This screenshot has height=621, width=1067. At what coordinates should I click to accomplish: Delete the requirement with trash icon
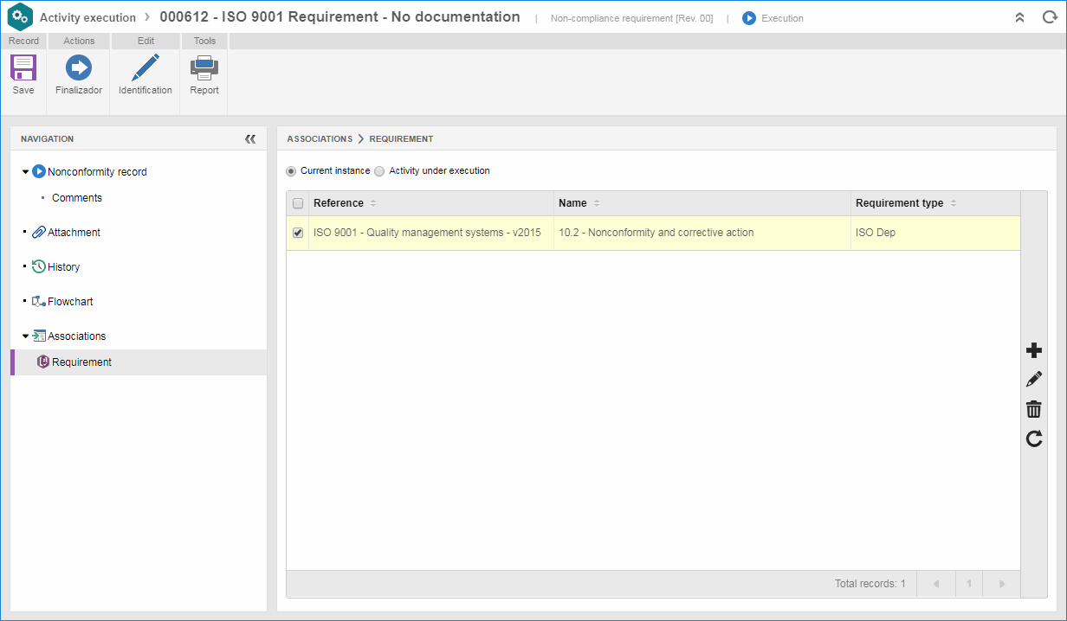pyautogui.click(x=1034, y=409)
